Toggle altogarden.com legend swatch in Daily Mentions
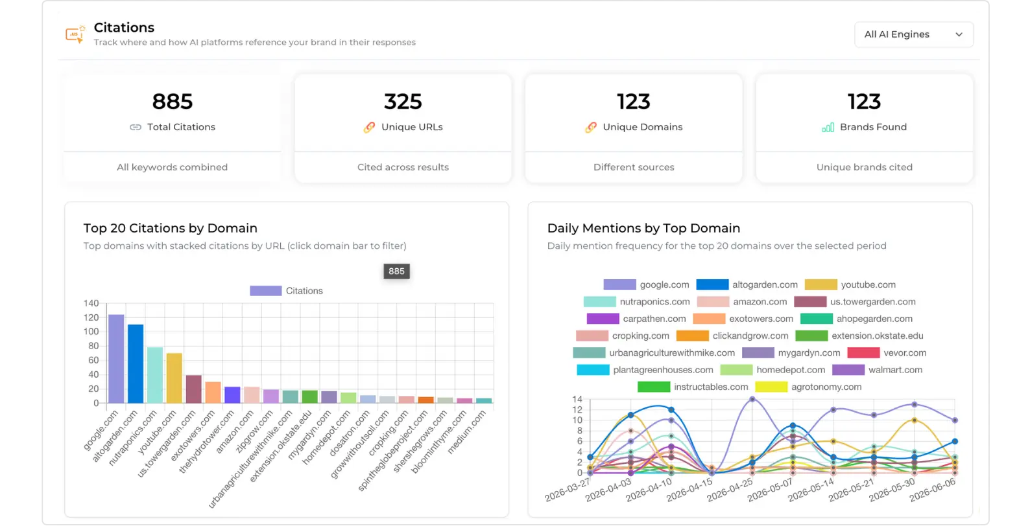Screen dimensions: 1030x526 [712, 284]
